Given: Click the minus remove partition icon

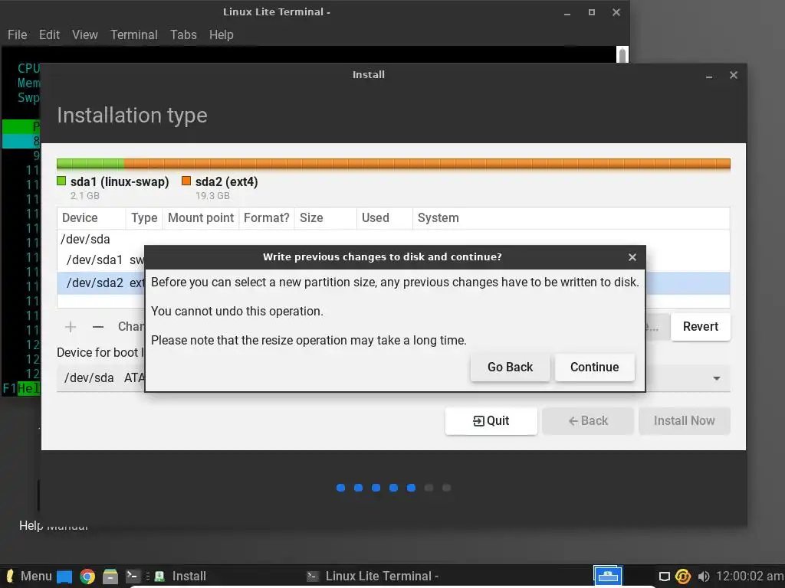Looking at the screenshot, I should point(98,327).
